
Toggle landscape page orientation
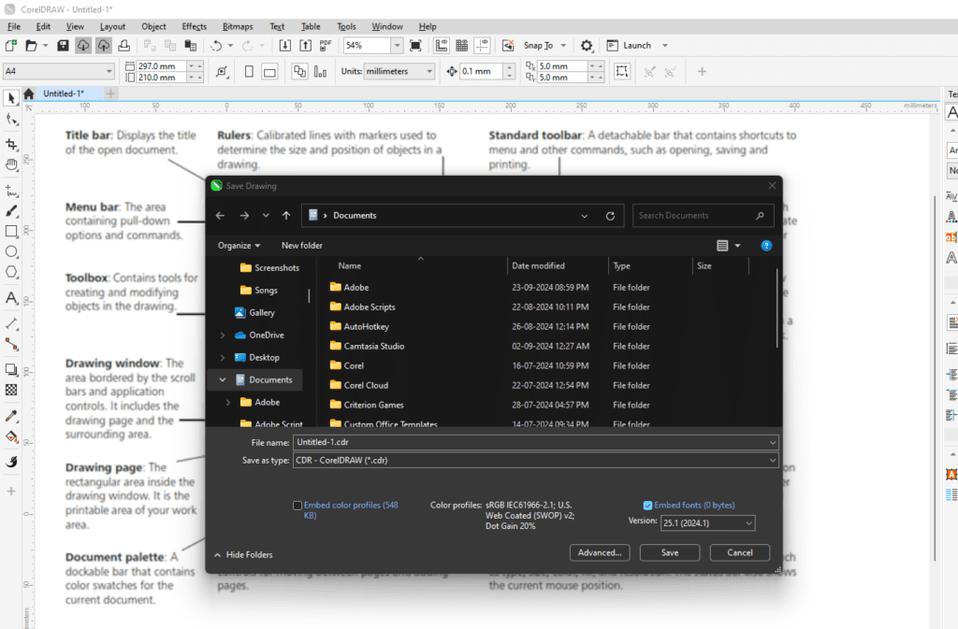(x=269, y=72)
